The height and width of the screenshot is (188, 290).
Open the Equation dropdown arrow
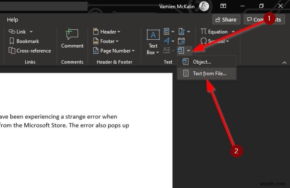click(233, 31)
